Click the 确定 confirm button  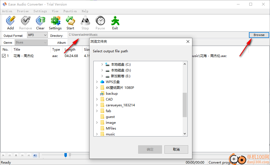(150, 149)
